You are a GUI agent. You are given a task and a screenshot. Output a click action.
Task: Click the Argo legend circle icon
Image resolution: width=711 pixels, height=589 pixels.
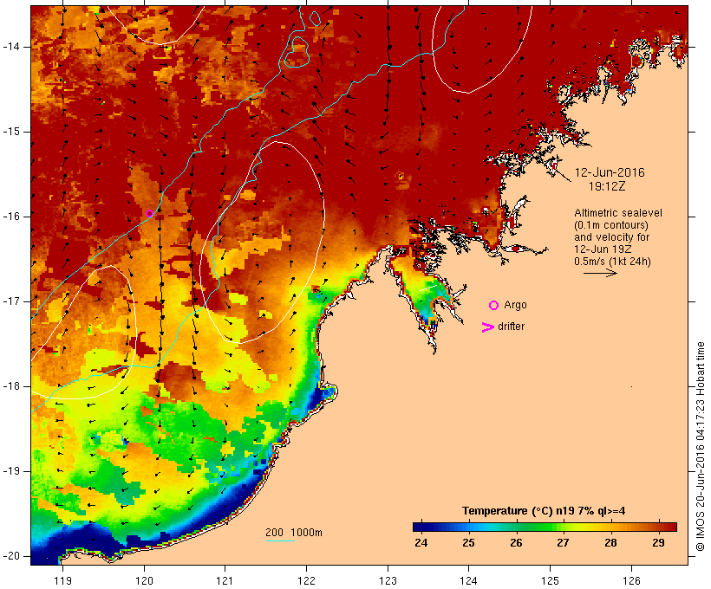click(x=494, y=306)
